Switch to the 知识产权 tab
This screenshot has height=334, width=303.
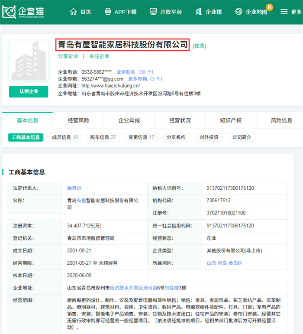[231, 120]
